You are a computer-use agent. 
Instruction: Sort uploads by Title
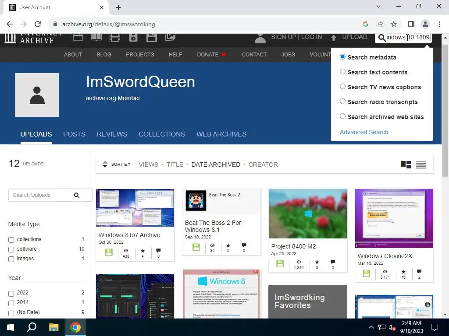175,164
